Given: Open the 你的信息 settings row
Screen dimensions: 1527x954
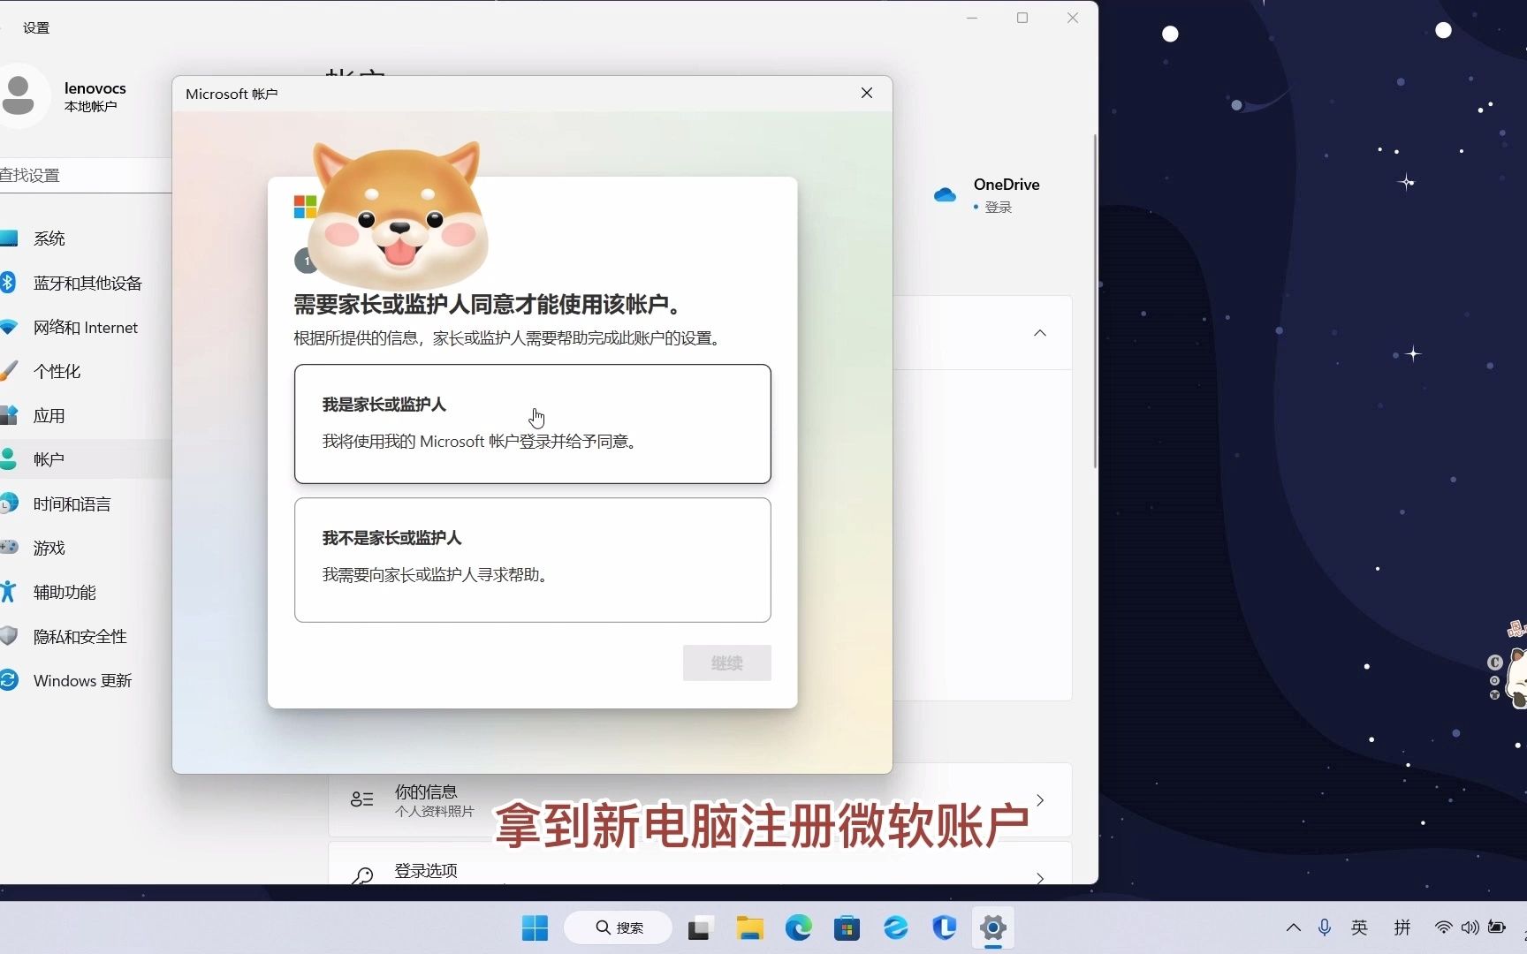Looking at the screenshot, I should pyautogui.click(x=700, y=799).
